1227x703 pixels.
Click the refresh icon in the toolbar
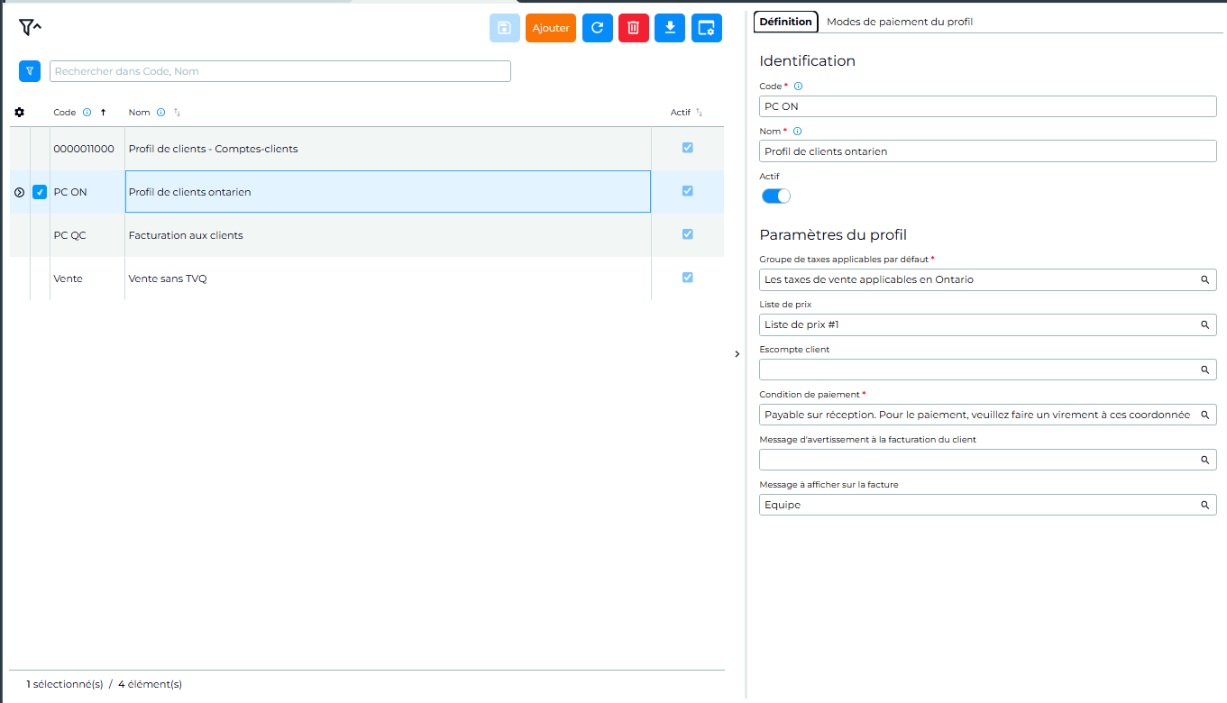click(597, 28)
